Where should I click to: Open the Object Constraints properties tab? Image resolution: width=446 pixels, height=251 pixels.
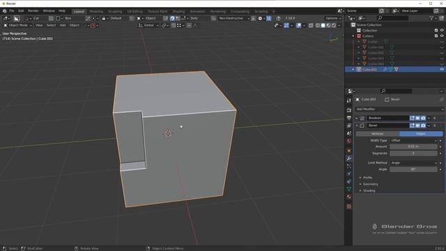[349, 181]
